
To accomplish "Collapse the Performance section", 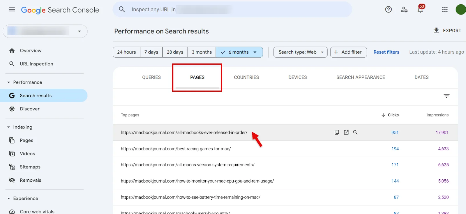I will click(x=9, y=82).
